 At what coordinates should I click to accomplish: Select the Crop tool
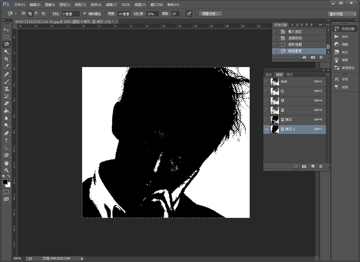6,59
